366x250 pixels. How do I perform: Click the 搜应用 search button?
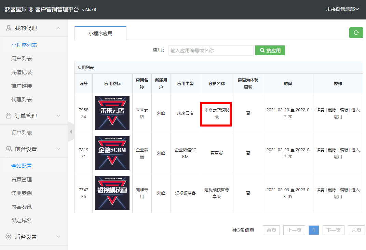(270, 51)
